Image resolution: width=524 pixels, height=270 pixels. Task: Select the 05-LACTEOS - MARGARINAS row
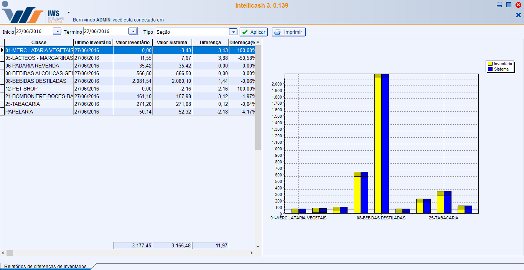pyautogui.click(x=130, y=58)
